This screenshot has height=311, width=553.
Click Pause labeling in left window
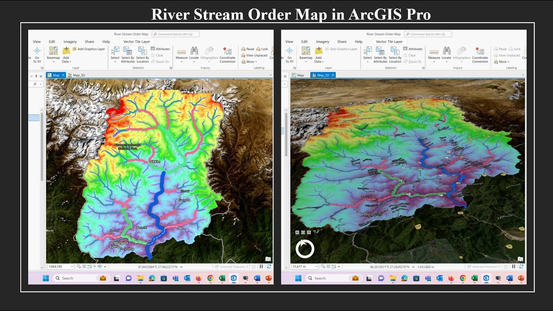pyautogui.click(x=248, y=49)
